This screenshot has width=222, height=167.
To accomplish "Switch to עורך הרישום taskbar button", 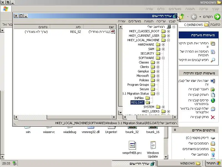I will pyautogui.click(x=134, y=163).
